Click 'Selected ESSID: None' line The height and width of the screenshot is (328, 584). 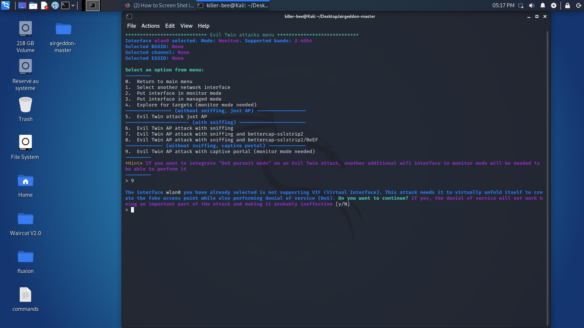click(x=154, y=58)
